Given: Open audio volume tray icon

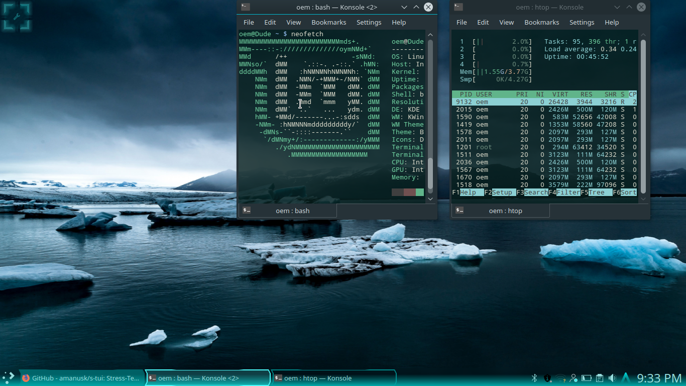Looking at the screenshot, I should (x=612, y=378).
